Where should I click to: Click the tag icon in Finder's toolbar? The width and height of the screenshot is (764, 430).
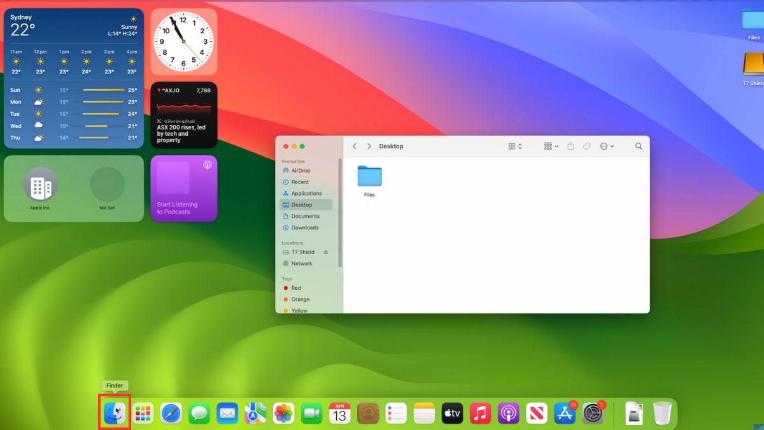click(586, 146)
